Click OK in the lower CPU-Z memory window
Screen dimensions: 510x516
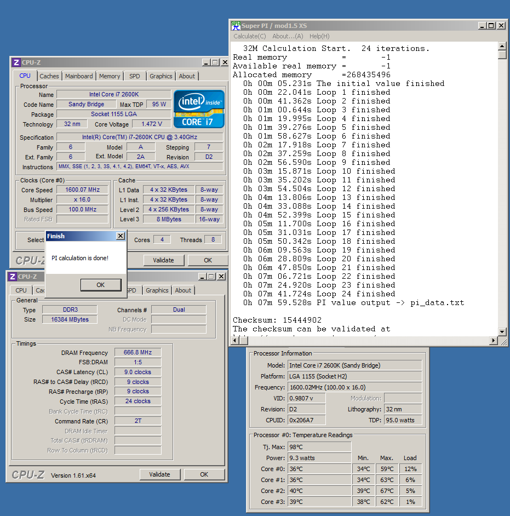204,474
